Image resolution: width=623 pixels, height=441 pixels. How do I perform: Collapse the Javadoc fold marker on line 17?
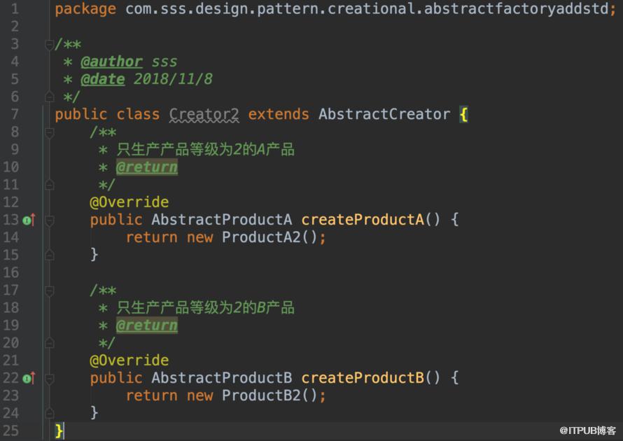49,290
